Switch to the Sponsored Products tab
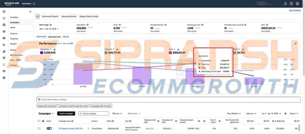Image resolution: width=305 pixels, height=134 pixels. (50, 17)
